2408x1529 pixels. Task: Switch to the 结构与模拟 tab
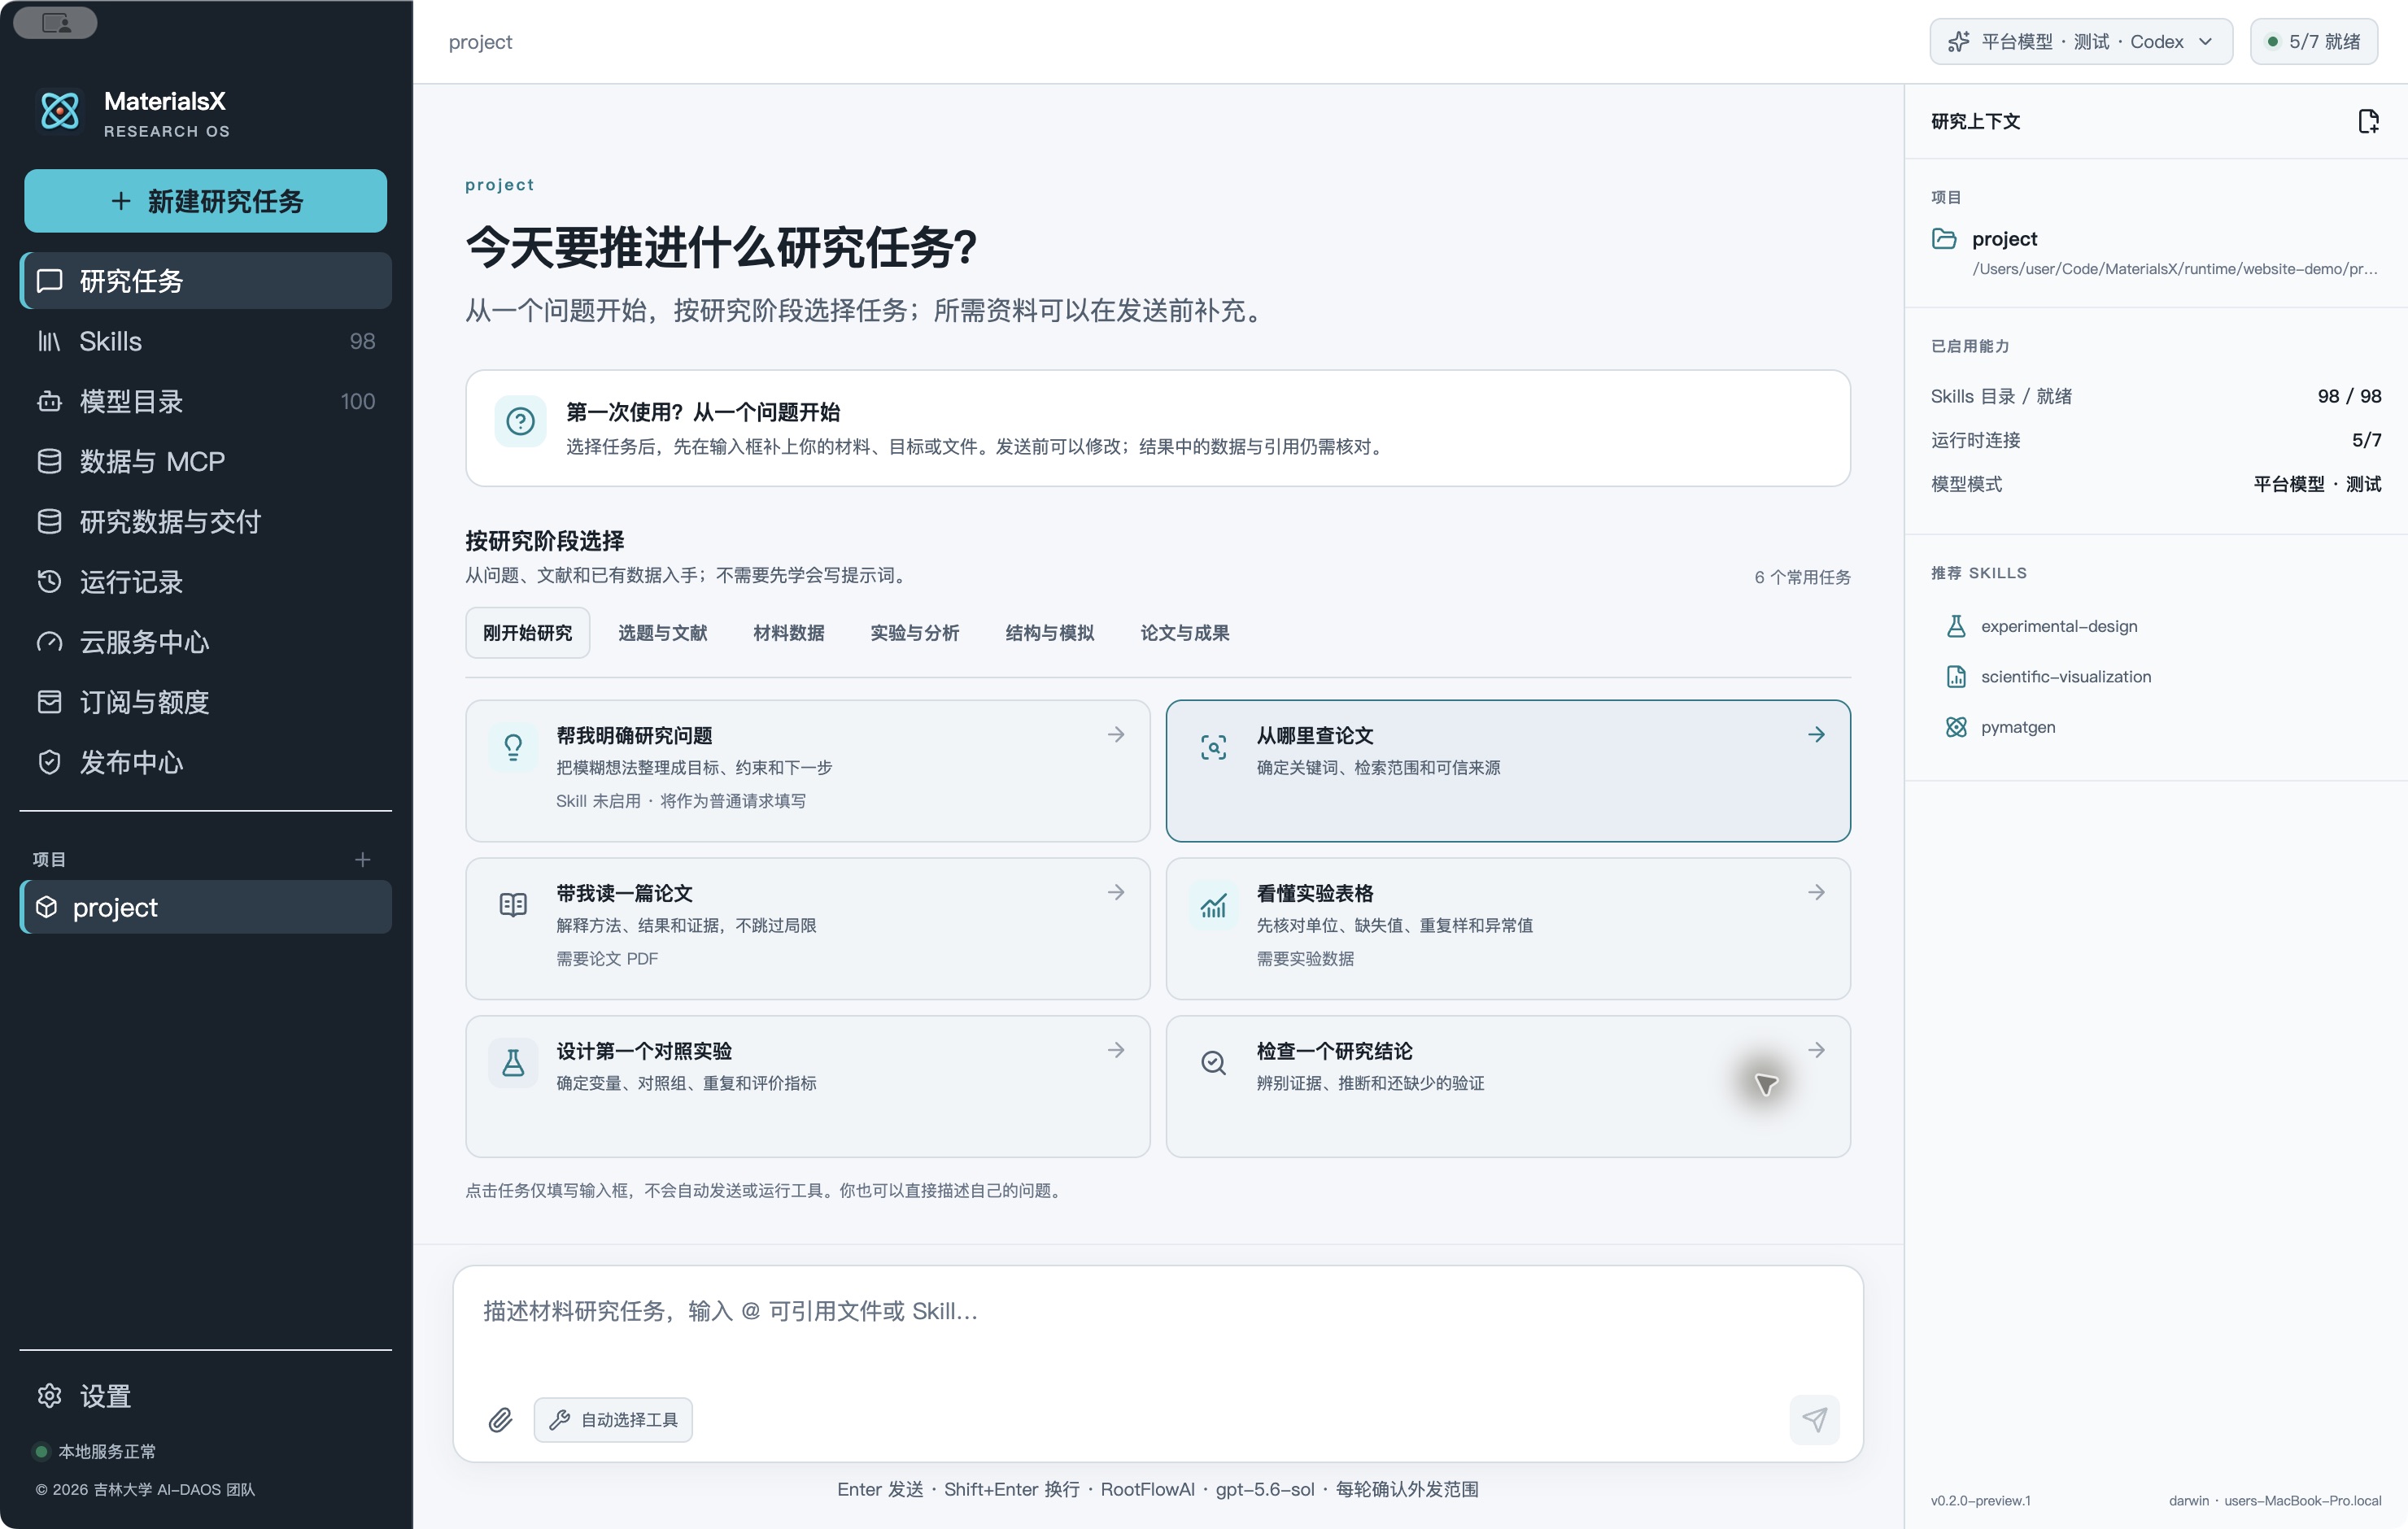[x=1050, y=633]
